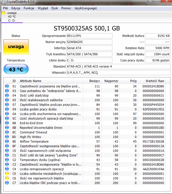Screen dimensions: 172x194
Task: Click the ST9500325AS 500,1 GB model title
Action: (x=87, y=28)
